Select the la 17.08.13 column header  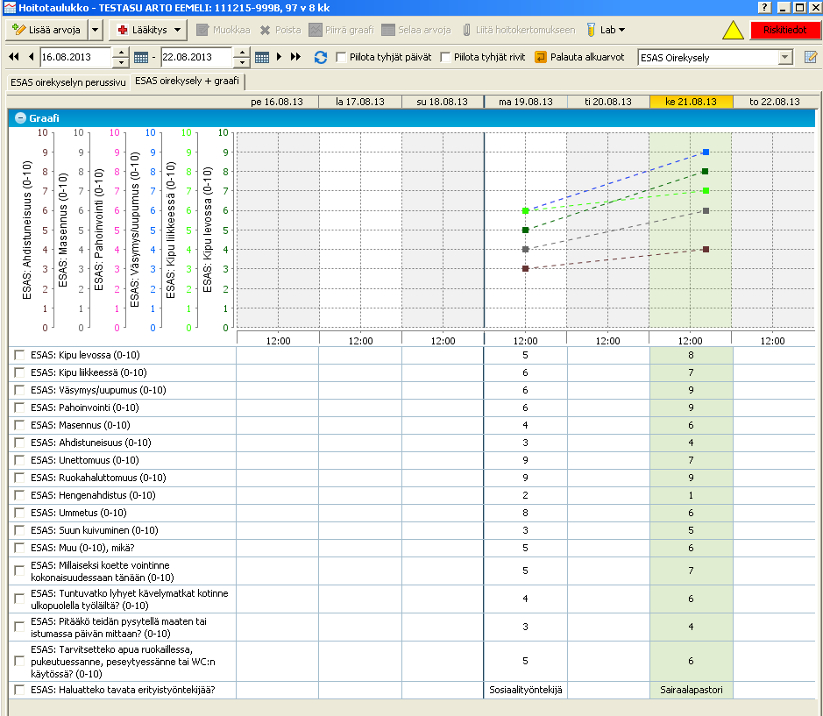point(360,102)
